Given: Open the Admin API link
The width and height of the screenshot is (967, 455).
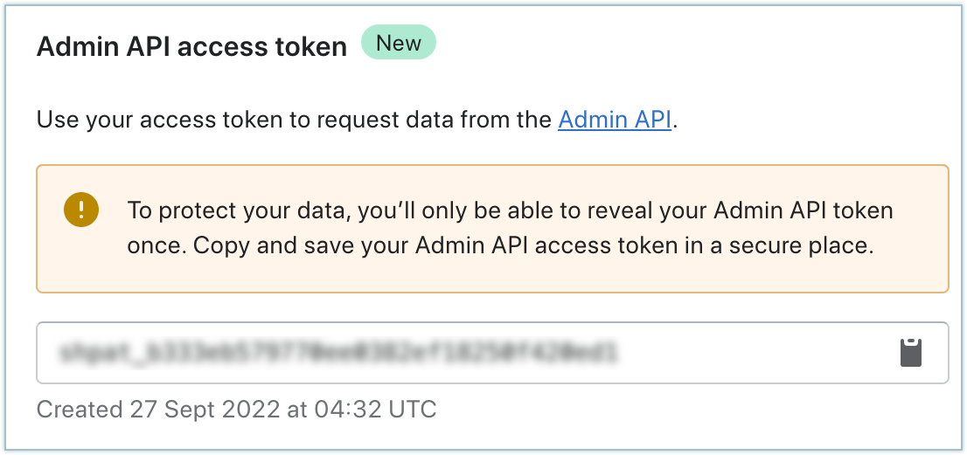Looking at the screenshot, I should point(615,120).
